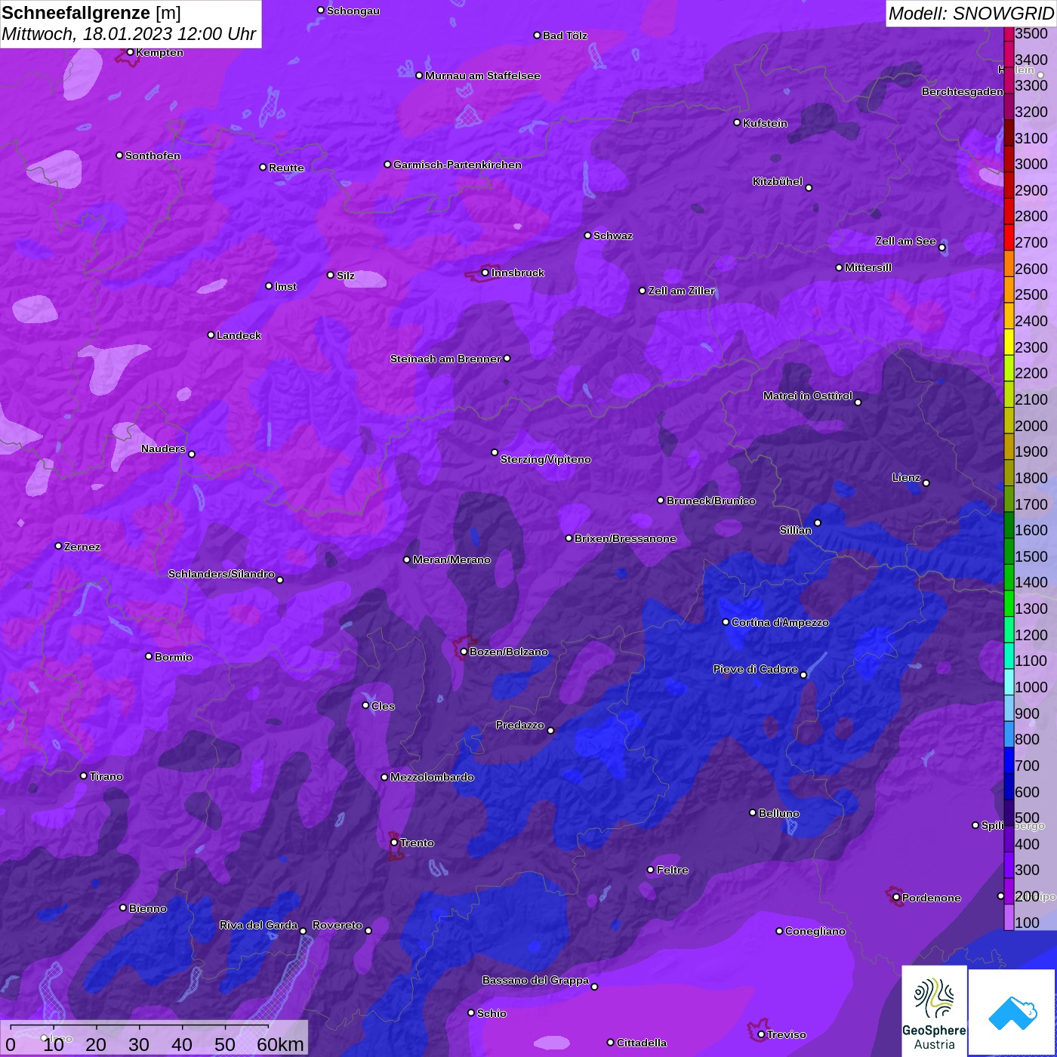Select the orange legend swatch labeled 2500
Screen dimensions: 1057x1057
click(1009, 290)
